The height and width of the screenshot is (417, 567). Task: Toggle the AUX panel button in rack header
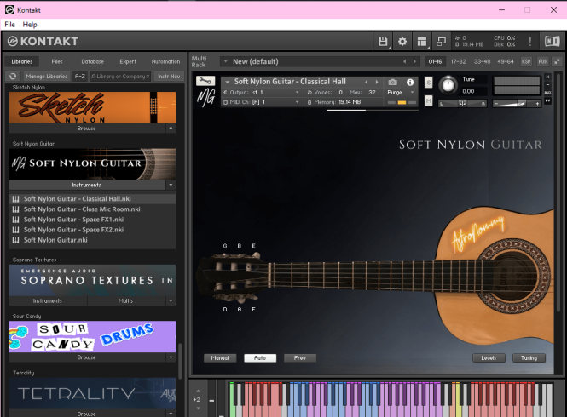[543, 62]
